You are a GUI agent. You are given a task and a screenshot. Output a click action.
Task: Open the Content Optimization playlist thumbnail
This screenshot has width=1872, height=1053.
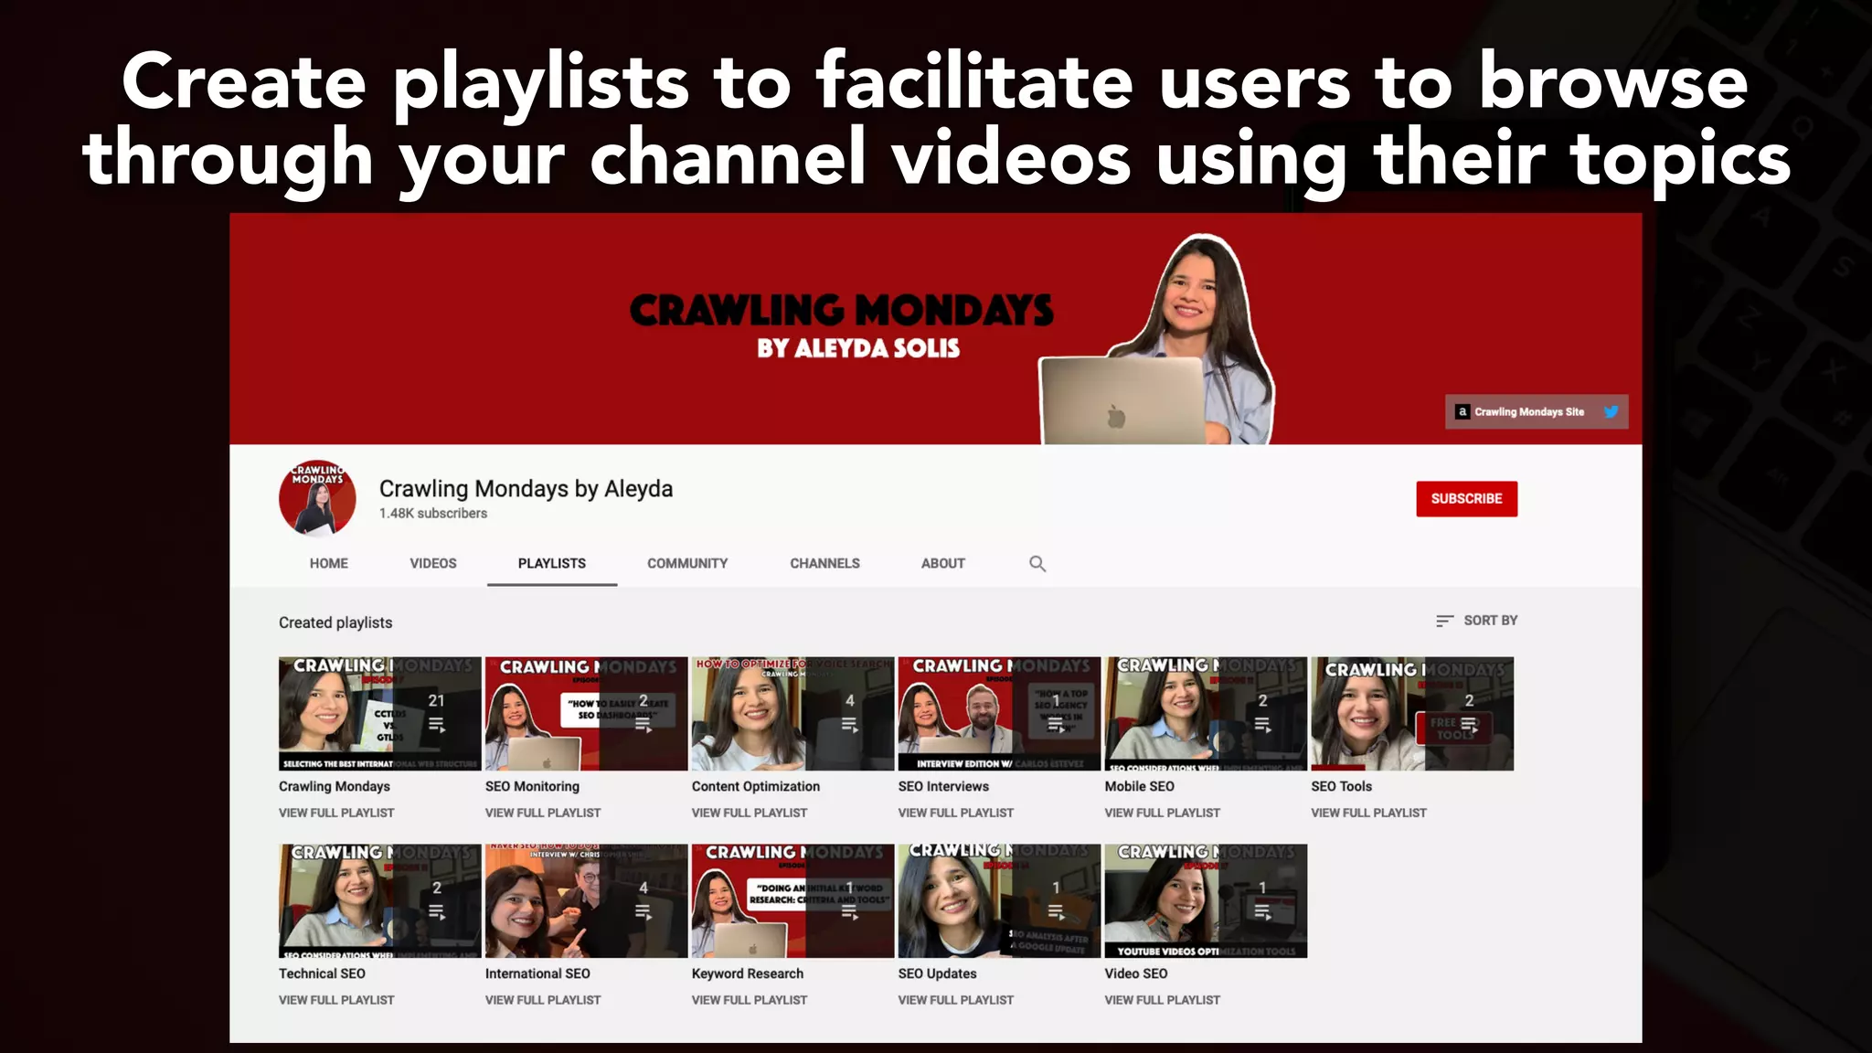792,713
